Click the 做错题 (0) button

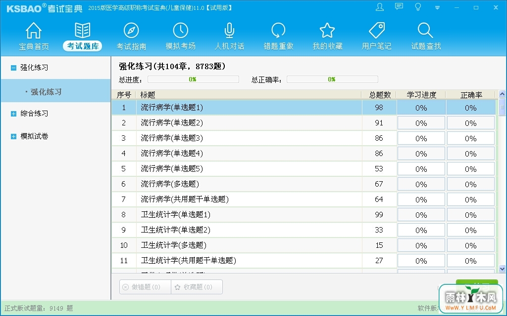(145, 287)
